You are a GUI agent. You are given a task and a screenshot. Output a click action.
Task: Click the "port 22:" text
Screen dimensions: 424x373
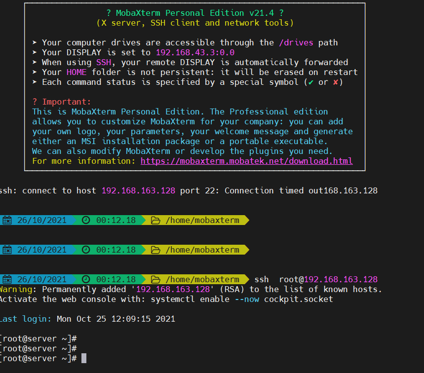click(x=200, y=191)
